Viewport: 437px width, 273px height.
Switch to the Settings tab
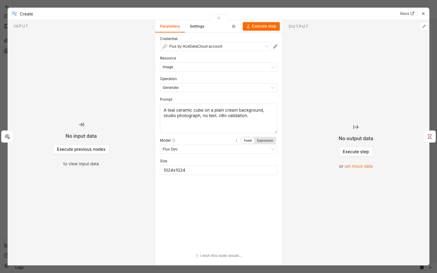pyautogui.click(x=197, y=26)
